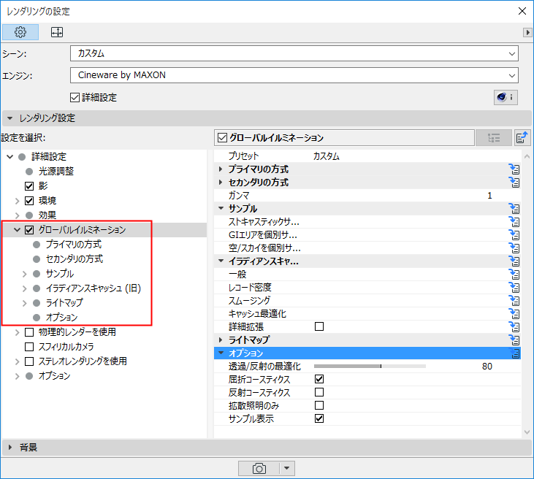
Task: Enable the 詳細拡張 checkbox in list
Action: tap(319, 326)
